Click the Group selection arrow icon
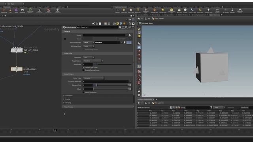The width and height of the screenshot is (253, 142). [x=130, y=35]
